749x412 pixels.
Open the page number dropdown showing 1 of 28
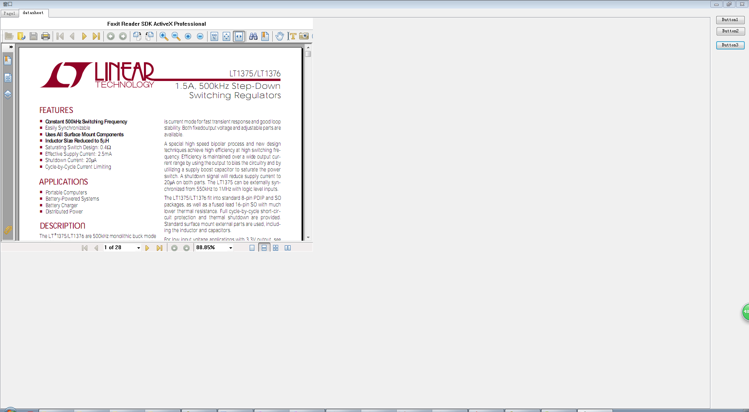138,248
